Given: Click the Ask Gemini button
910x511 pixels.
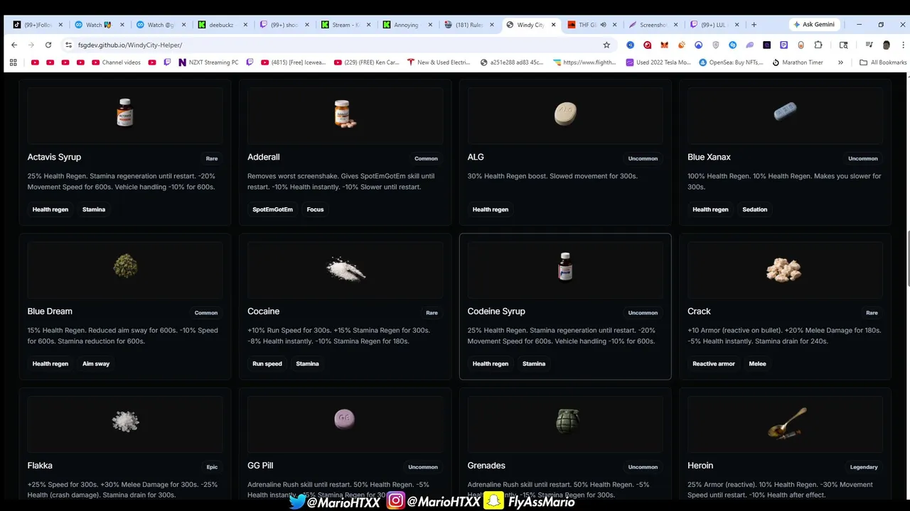Looking at the screenshot, I should coord(814,25).
